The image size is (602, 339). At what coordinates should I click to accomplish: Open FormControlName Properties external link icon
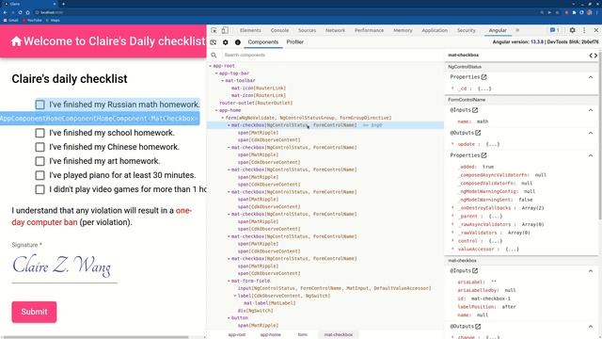[x=483, y=155]
